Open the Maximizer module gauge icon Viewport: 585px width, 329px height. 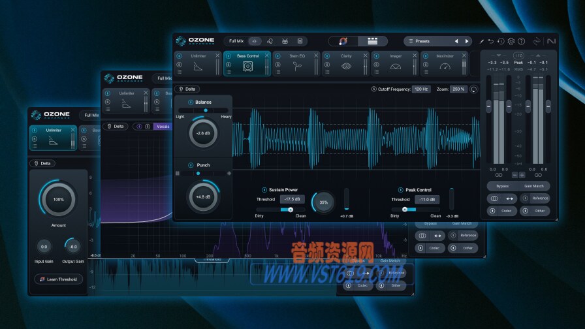pyautogui.click(x=445, y=67)
